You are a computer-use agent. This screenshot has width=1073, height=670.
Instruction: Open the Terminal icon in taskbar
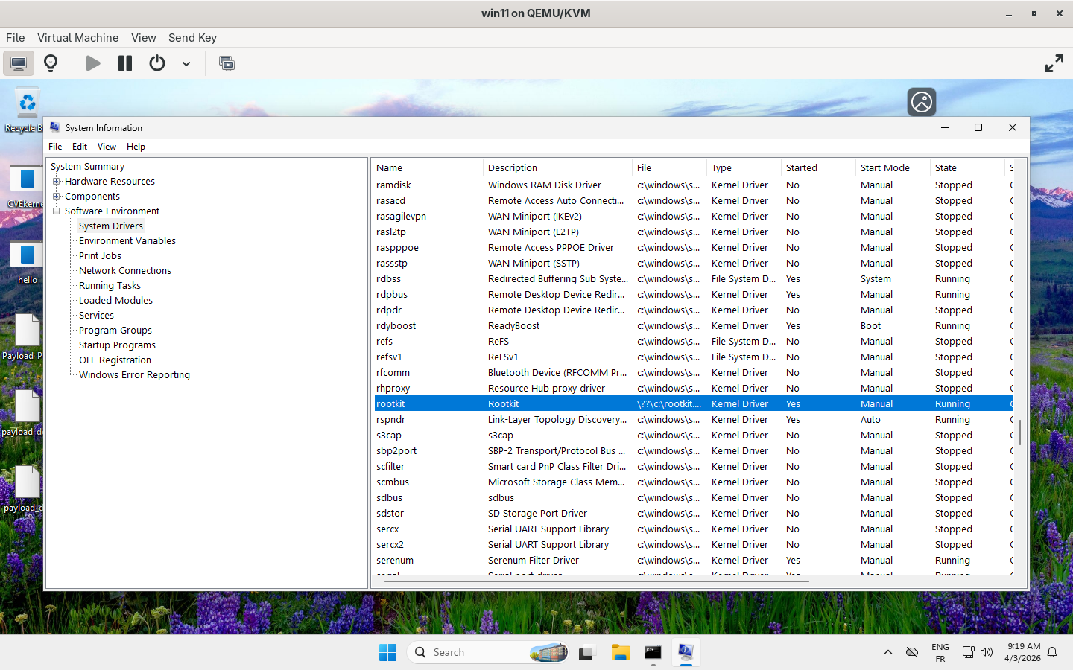click(653, 652)
